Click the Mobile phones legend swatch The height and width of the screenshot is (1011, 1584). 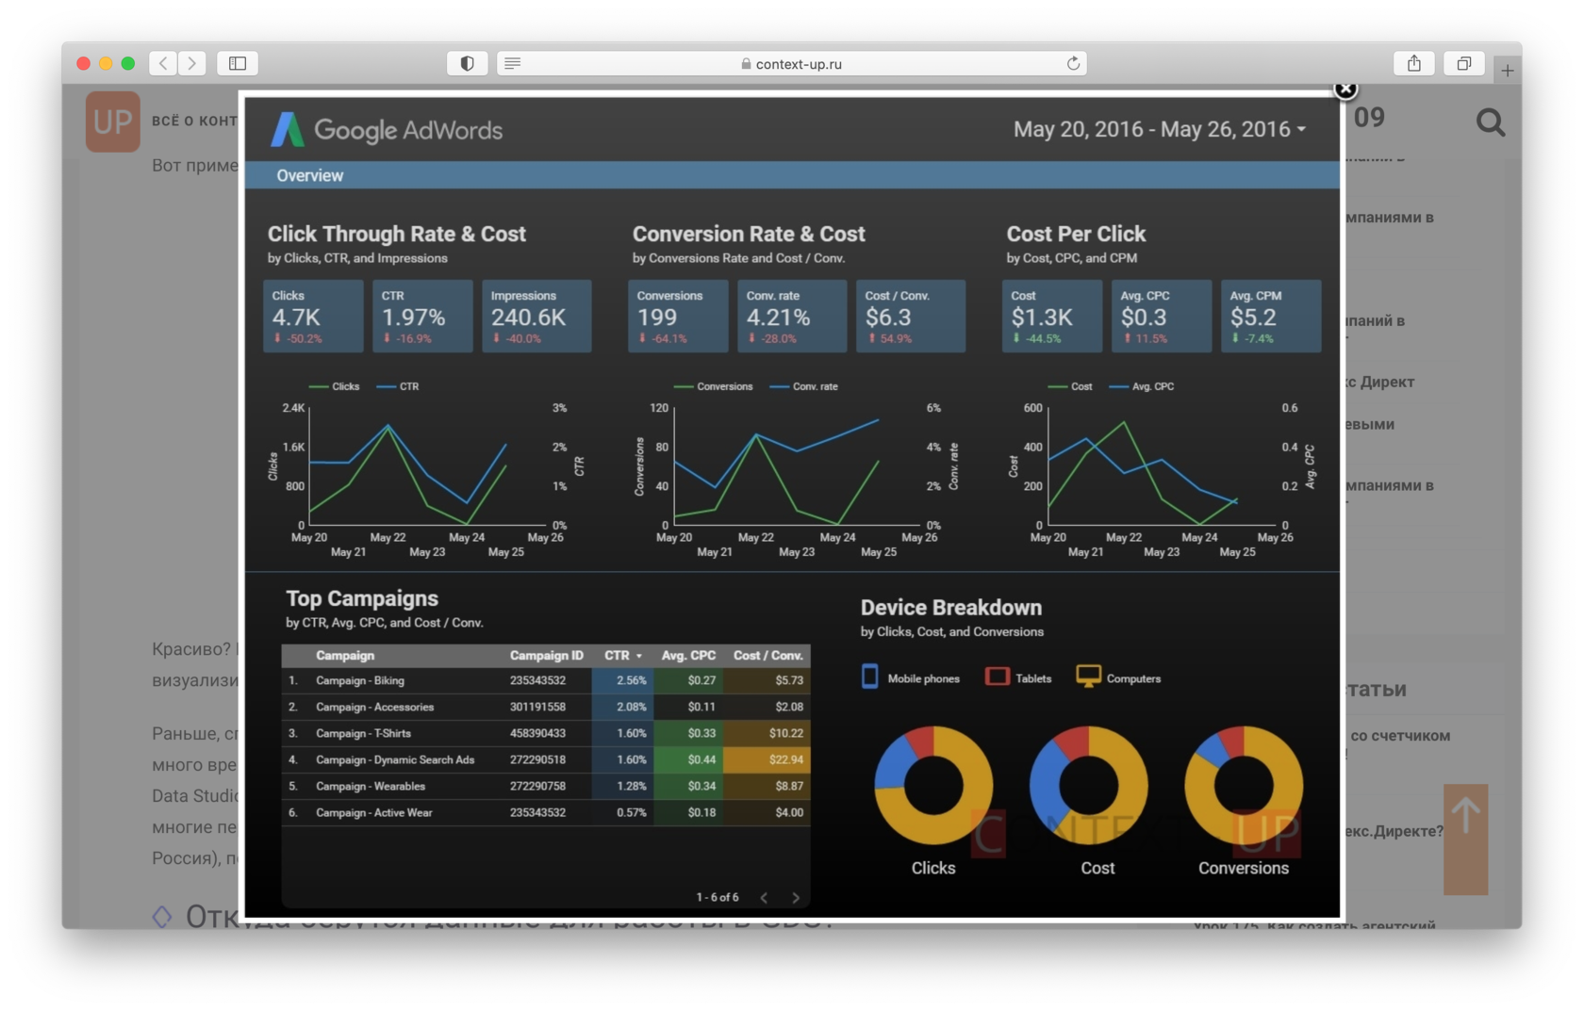(869, 677)
